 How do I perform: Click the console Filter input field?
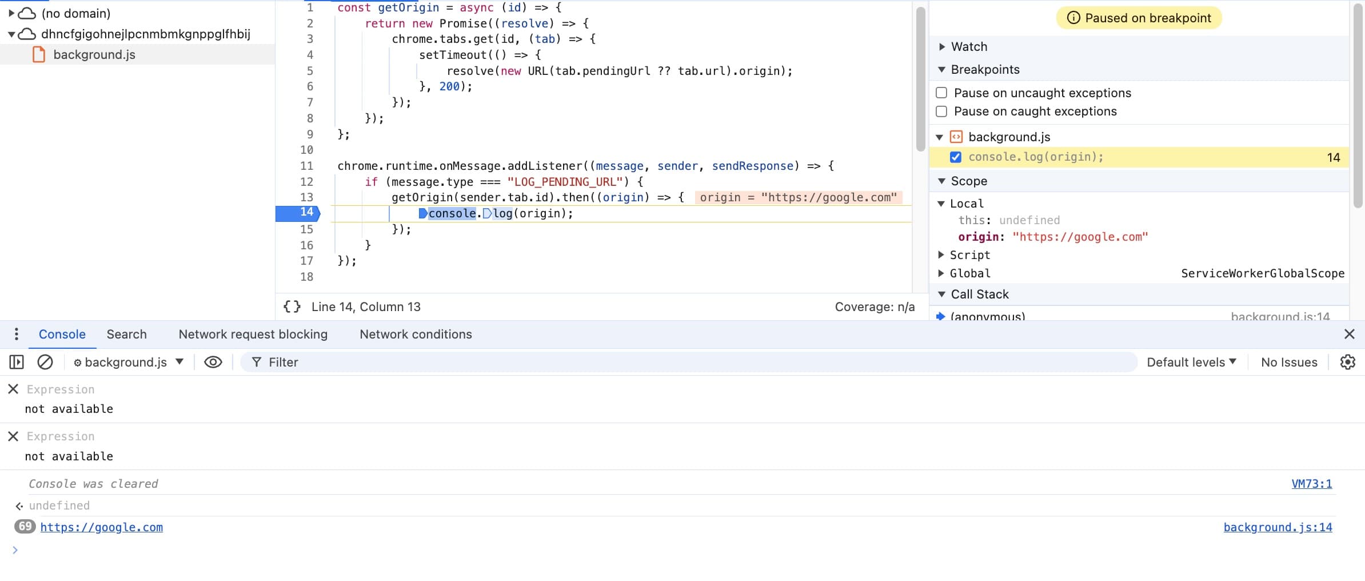point(686,362)
